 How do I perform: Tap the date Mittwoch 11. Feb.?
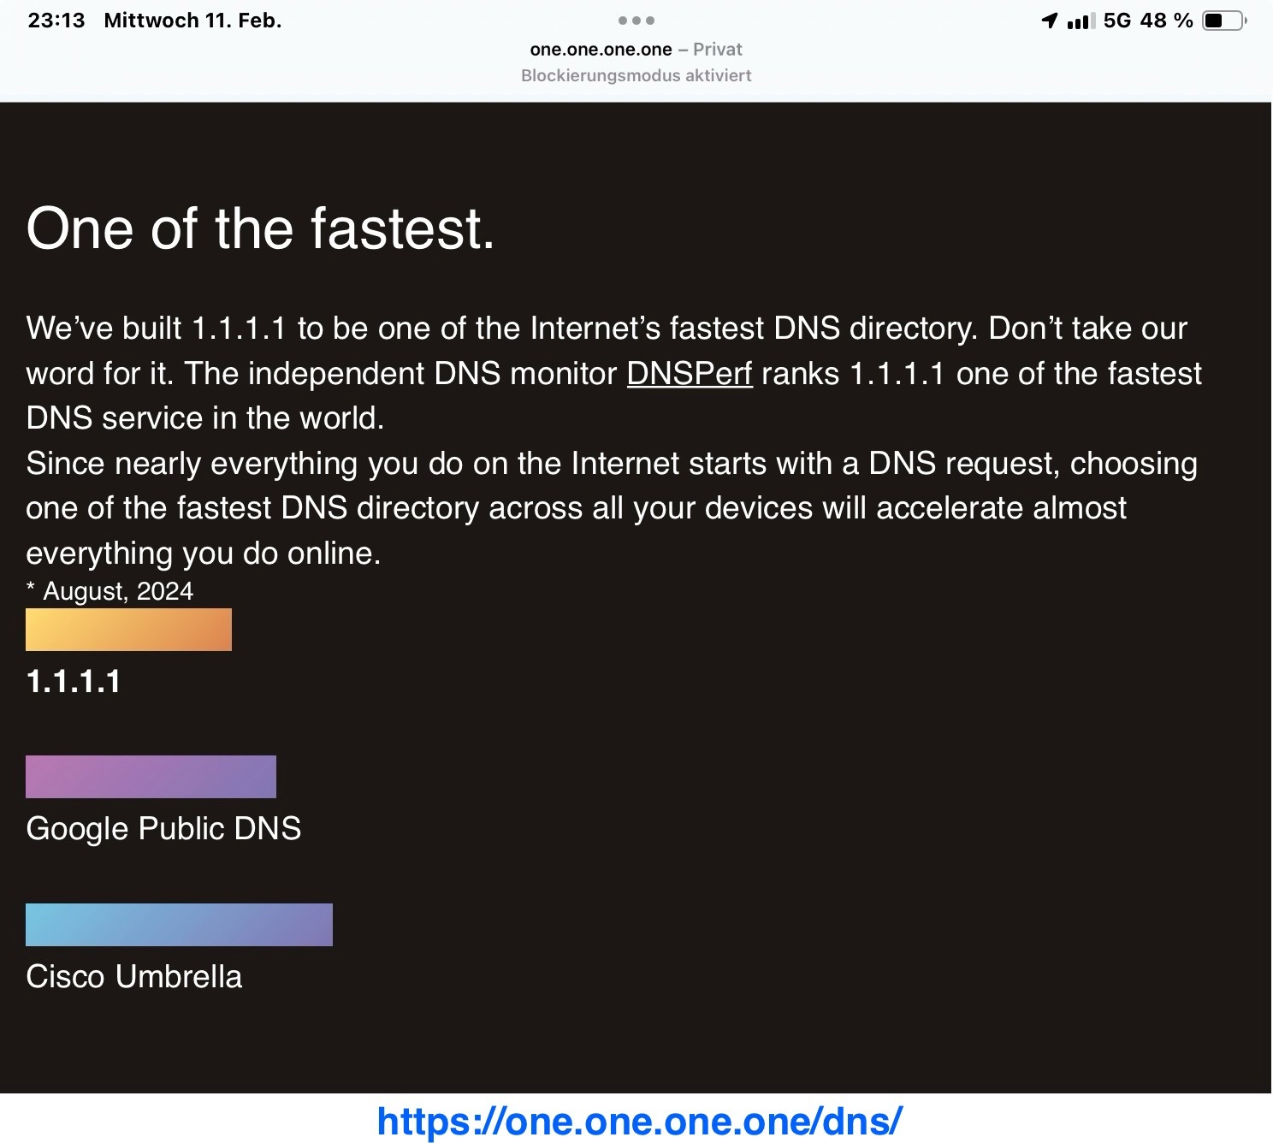pos(192,21)
